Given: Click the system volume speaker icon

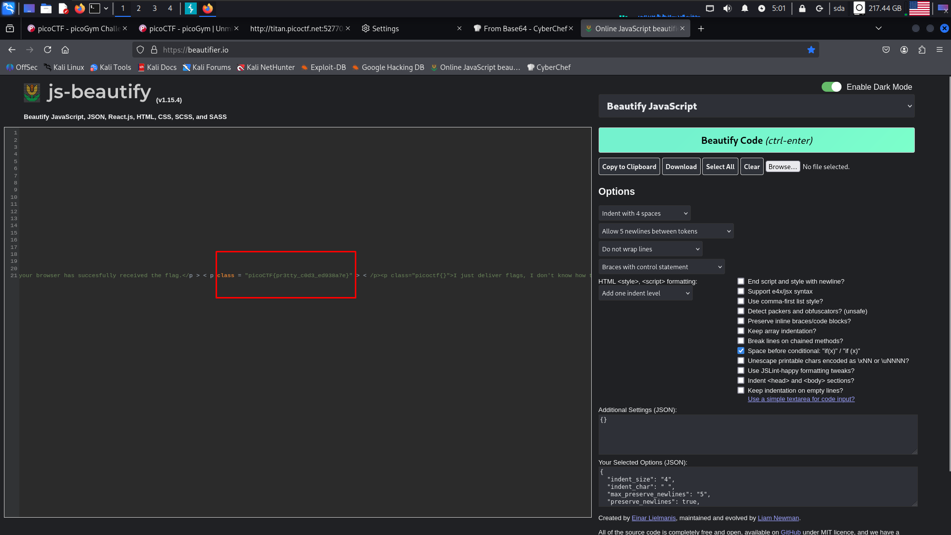Looking at the screenshot, I should tap(727, 8).
